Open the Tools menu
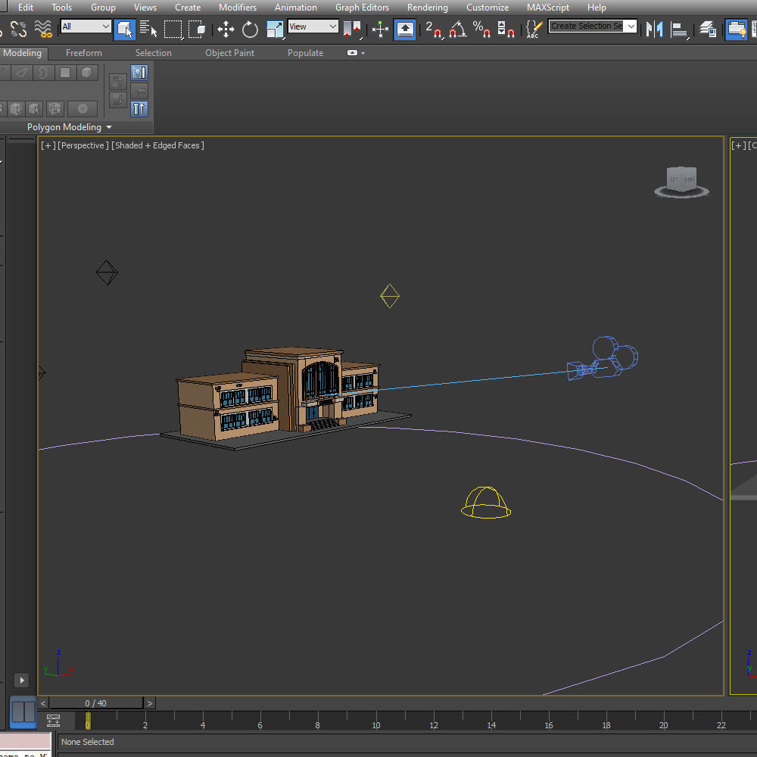757x757 pixels. point(62,8)
